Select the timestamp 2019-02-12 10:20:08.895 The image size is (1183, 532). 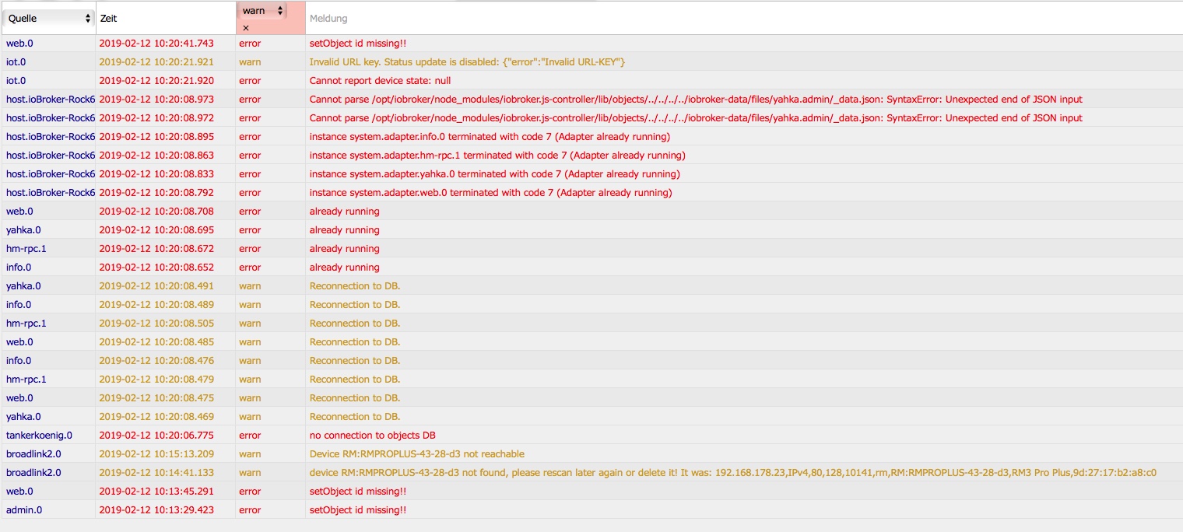pyautogui.click(x=156, y=137)
